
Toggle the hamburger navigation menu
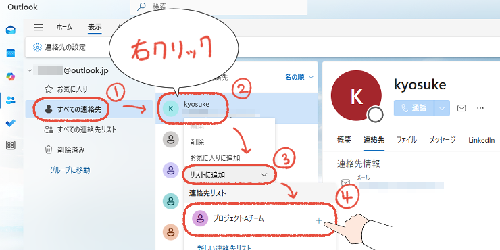pyautogui.click(x=39, y=28)
